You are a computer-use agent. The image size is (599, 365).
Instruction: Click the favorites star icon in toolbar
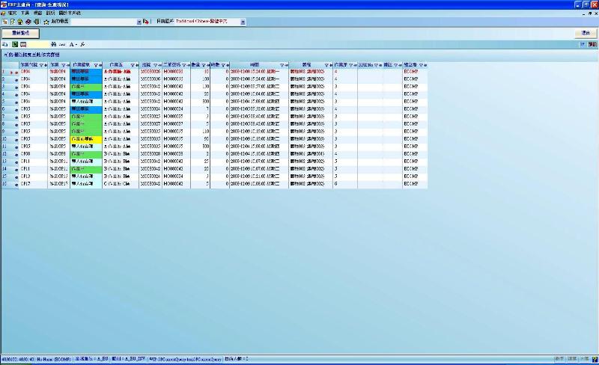[46, 22]
